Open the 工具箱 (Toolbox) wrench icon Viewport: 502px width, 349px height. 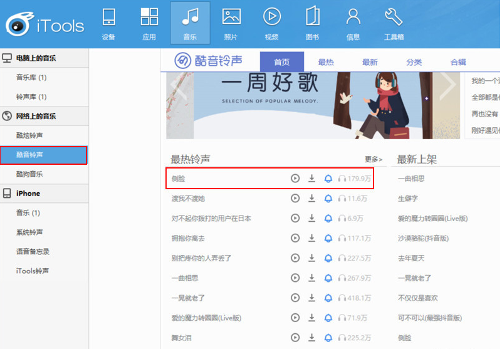pos(394,23)
